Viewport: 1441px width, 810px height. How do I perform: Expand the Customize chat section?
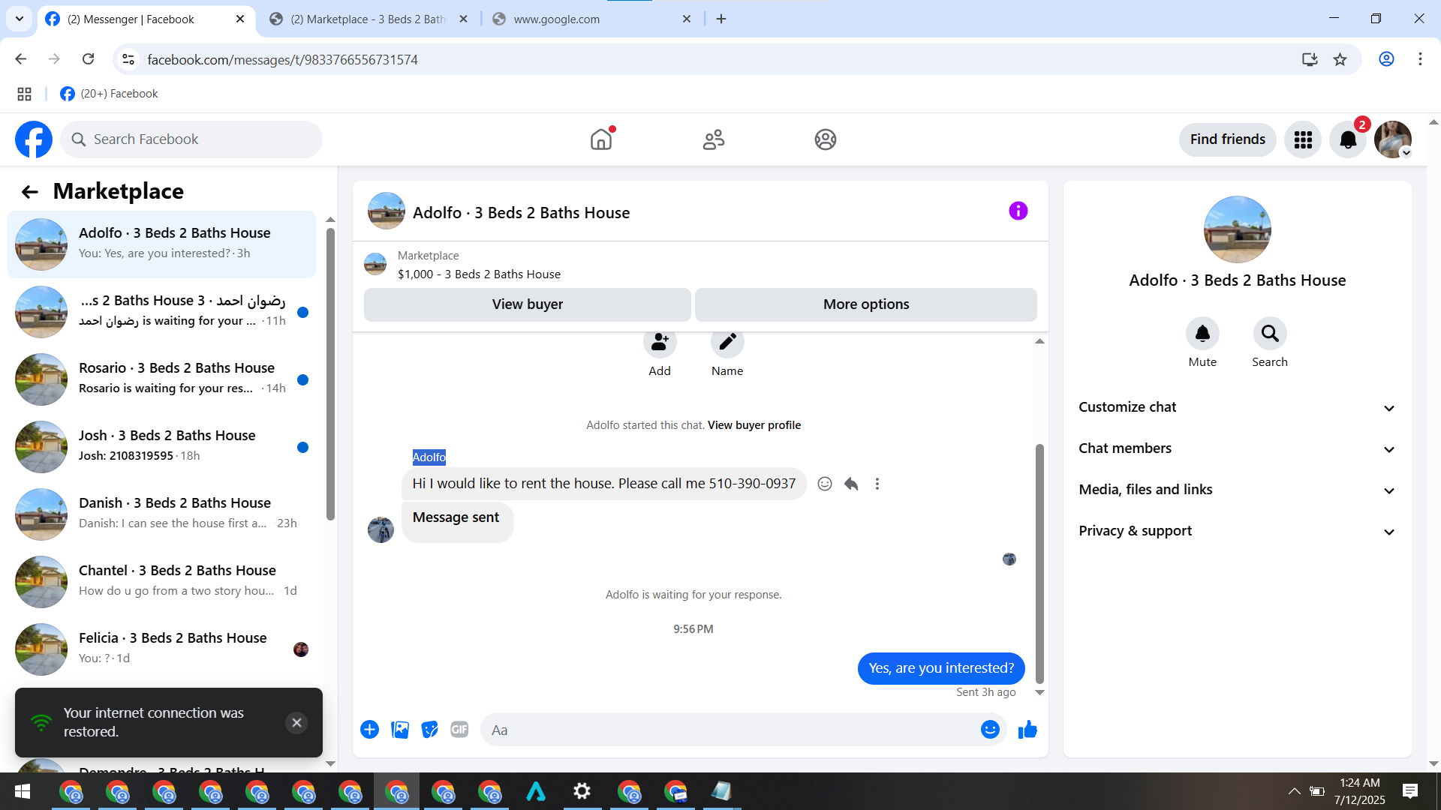point(1238,407)
